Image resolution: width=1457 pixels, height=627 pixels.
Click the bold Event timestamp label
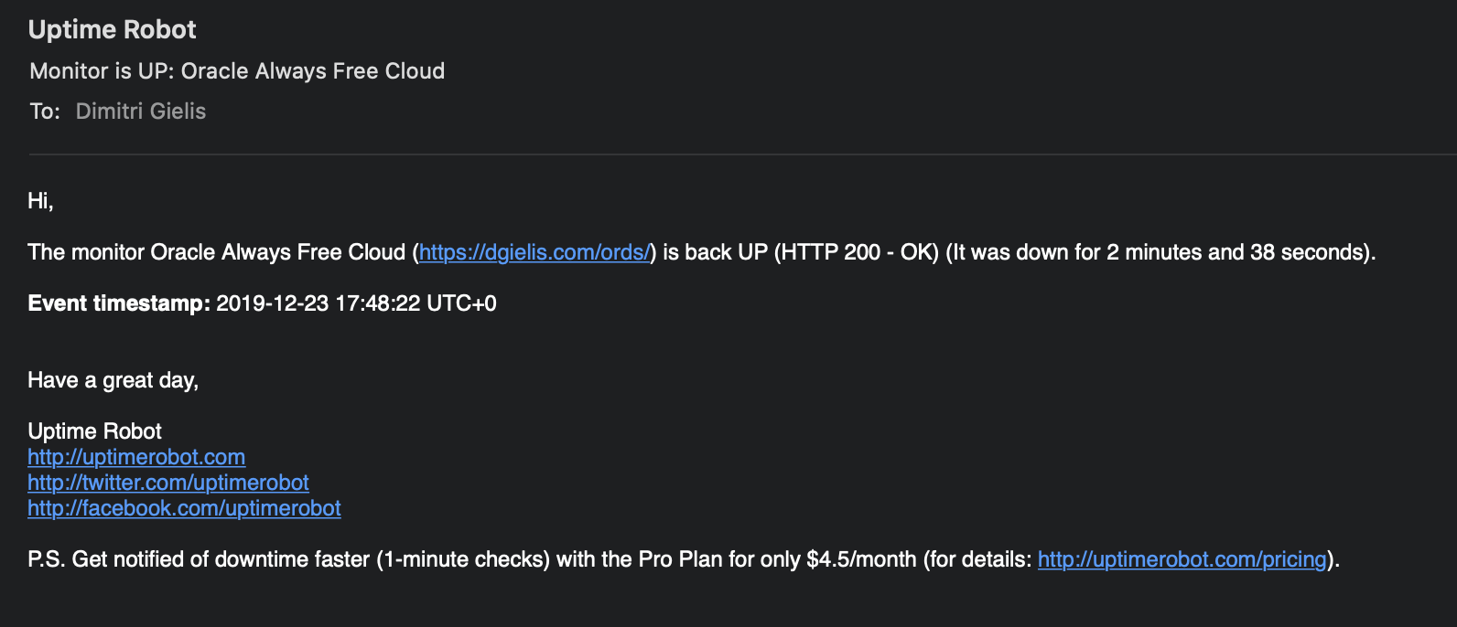119,303
